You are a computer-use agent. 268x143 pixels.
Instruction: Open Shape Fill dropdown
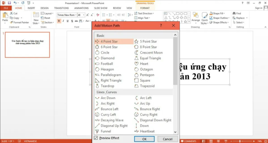pos(217,13)
